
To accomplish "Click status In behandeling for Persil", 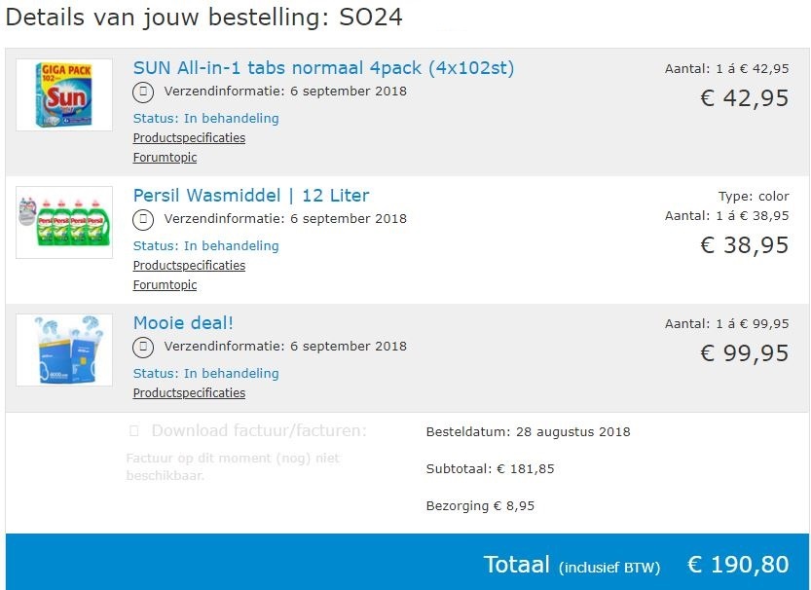I will 205,246.
